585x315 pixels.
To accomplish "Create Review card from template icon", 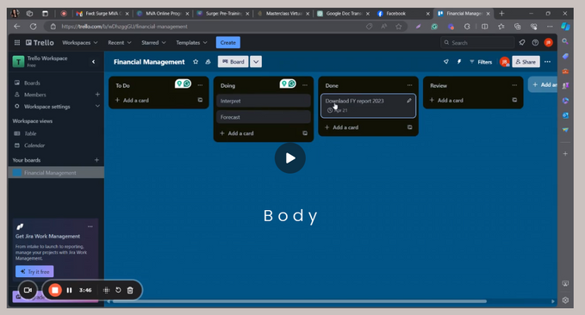I will pyautogui.click(x=515, y=100).
